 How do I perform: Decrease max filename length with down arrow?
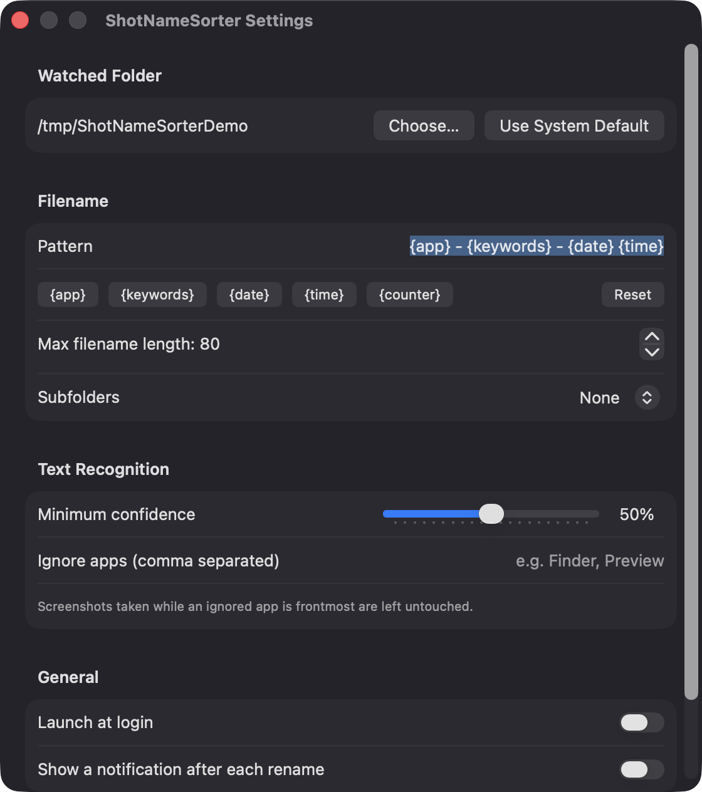click(652, 352)
